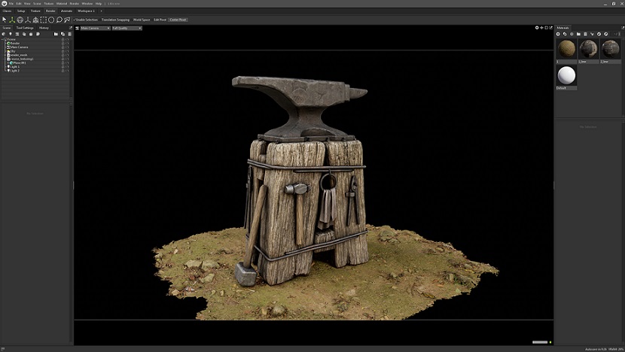The image size is (625, 352).
Task: Open viewport settings gear icon
Action: [x=536, y=28]
